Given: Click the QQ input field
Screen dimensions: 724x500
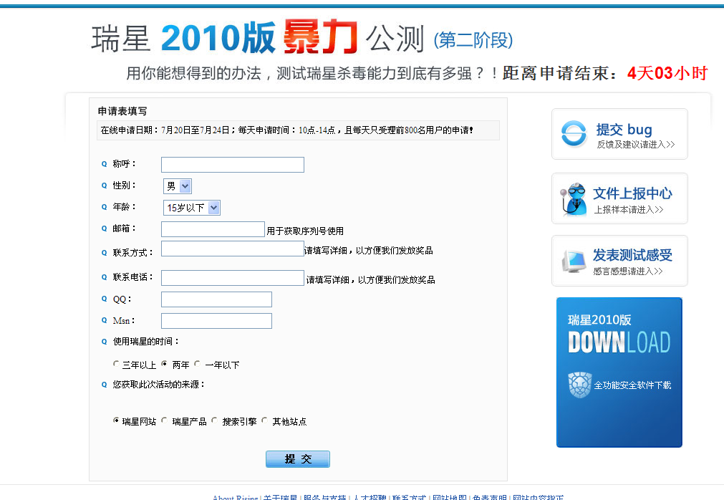Looking at the screenshot, I should pos(216,299).
